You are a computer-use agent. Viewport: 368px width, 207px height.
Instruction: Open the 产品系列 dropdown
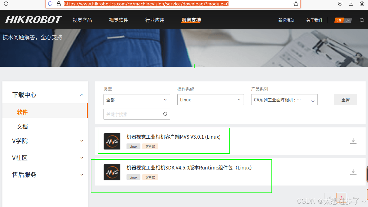[x=284, y=100]
